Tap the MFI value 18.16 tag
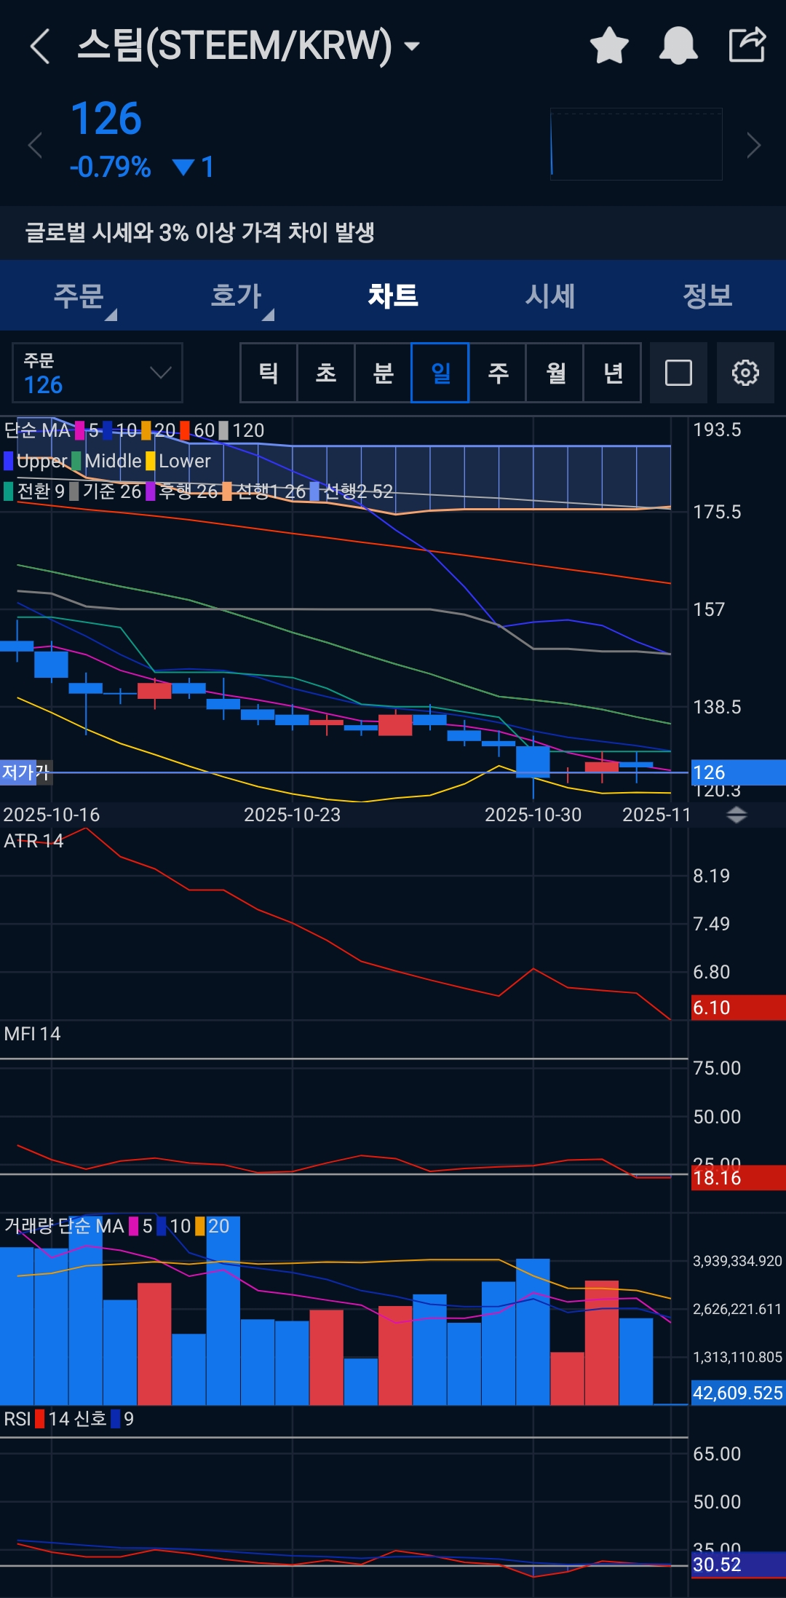The height and width of the screenshot is (1598, 786). [x=738, y=1178]
